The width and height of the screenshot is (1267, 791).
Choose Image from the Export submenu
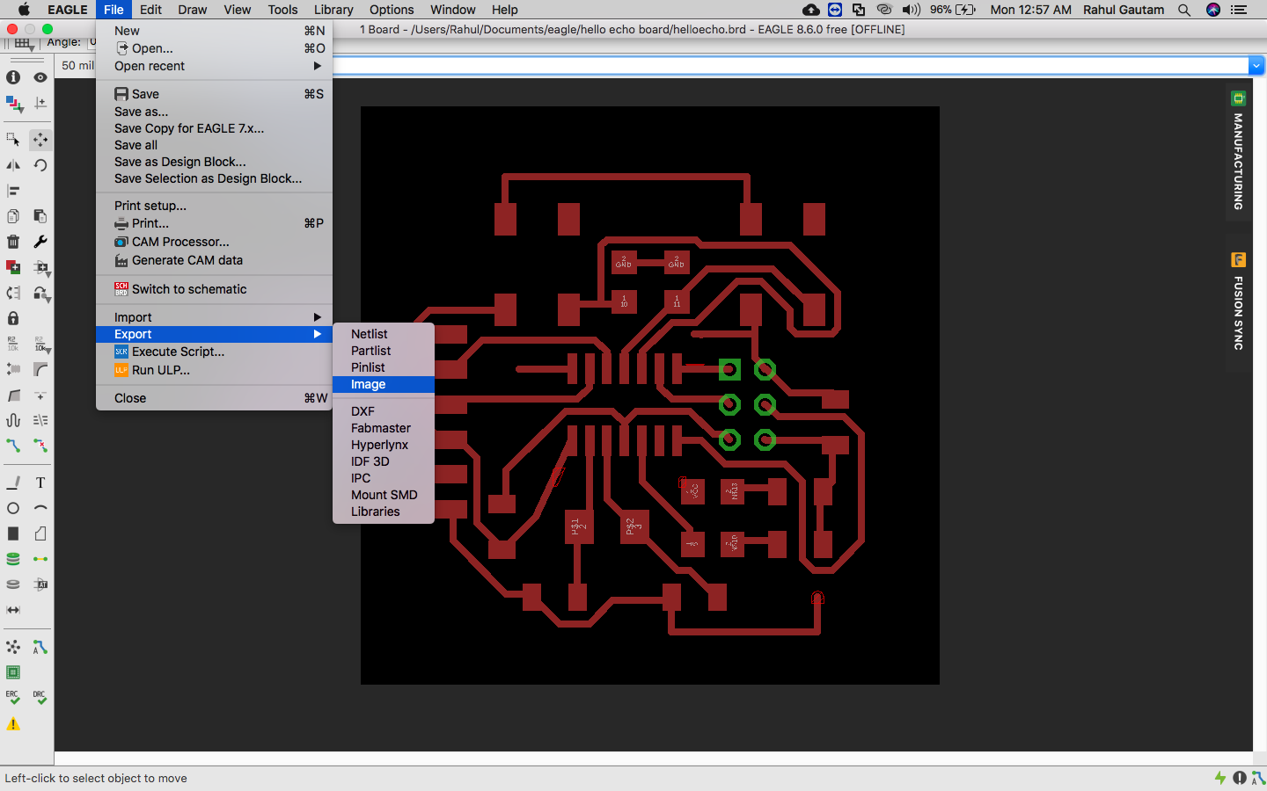(x=384, y=384)
